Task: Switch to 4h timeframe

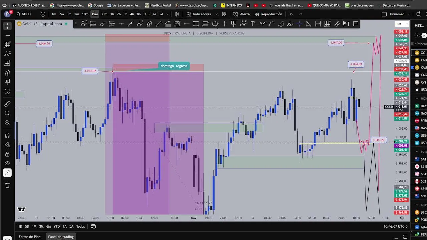Action: [132, 14]
